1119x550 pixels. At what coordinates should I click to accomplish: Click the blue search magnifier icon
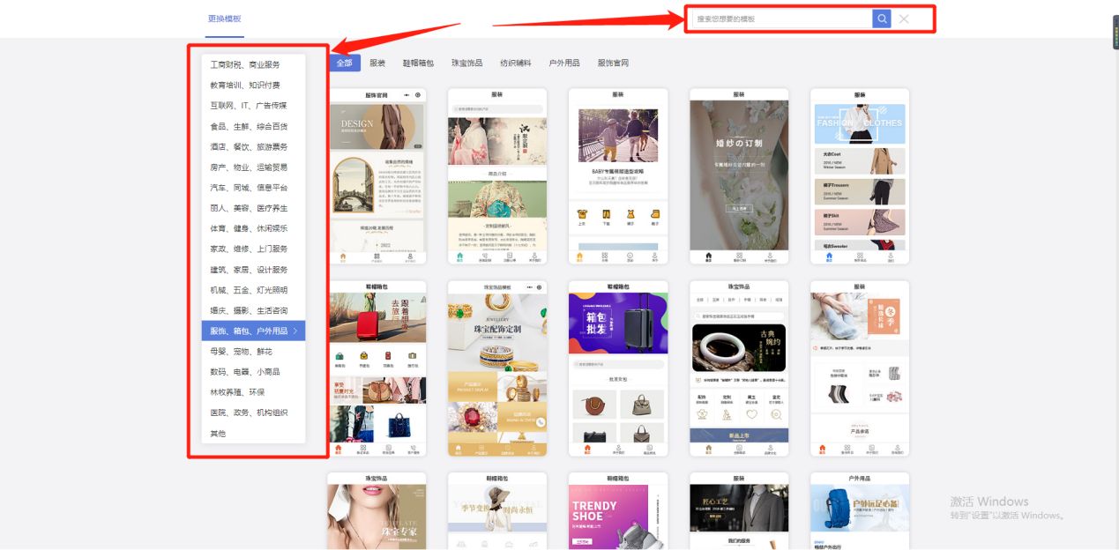tap(880, 18)
